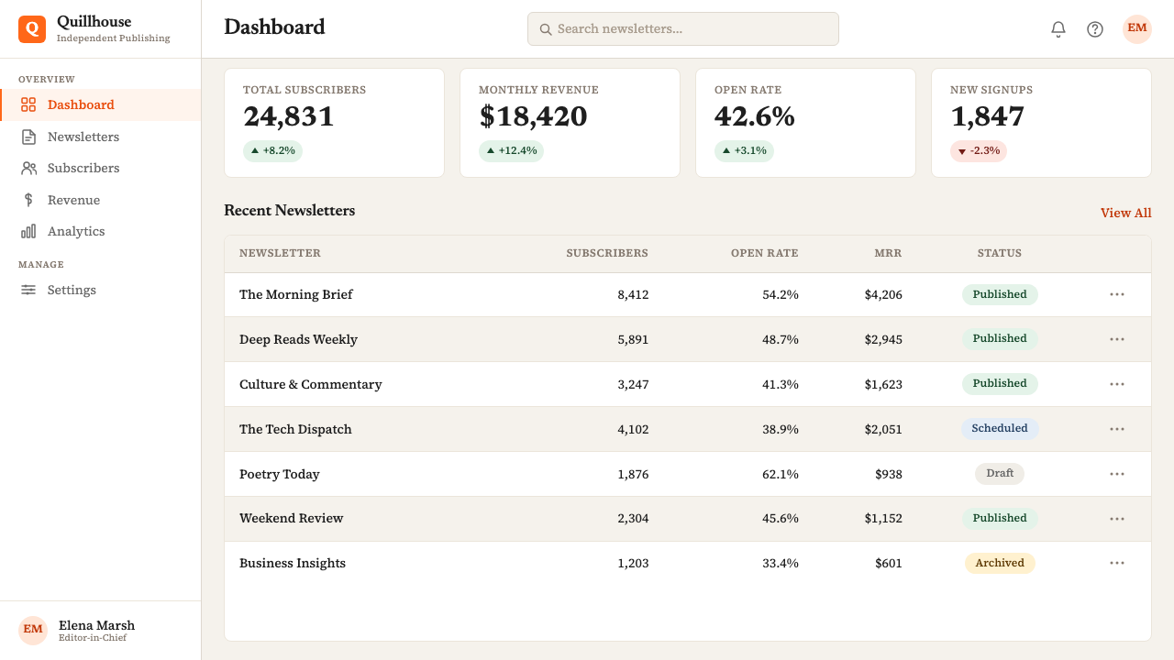Viewport: 1174px width, 660px height.
Task: Click the Archived status badge
Action: [1000, 563]
